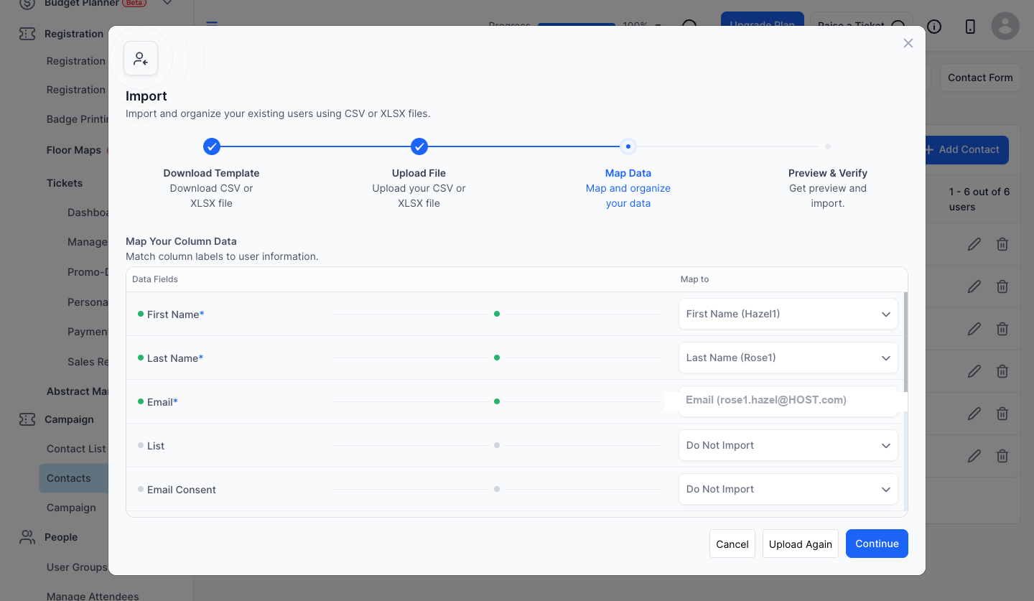The width and height of the screenshot is (1034, 601).
Task: Open Email Consent Do Not Import dropdown
Action: click(x=788, y=489)
